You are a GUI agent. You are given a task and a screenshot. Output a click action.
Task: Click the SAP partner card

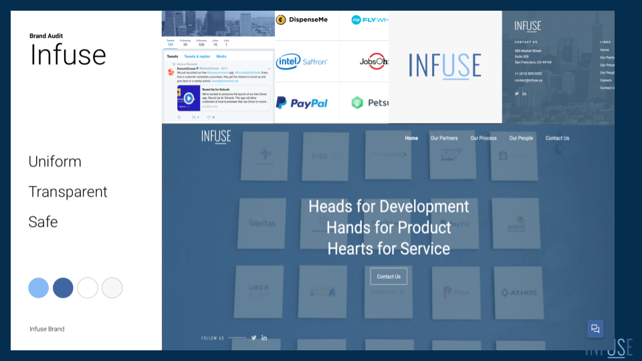(453, 156)
